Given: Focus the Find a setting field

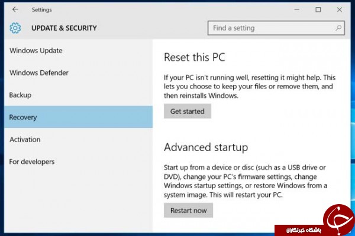Looking at the screenshot, I should pos(276,28).
